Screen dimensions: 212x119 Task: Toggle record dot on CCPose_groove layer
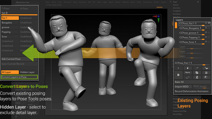(x=206, y=33)
